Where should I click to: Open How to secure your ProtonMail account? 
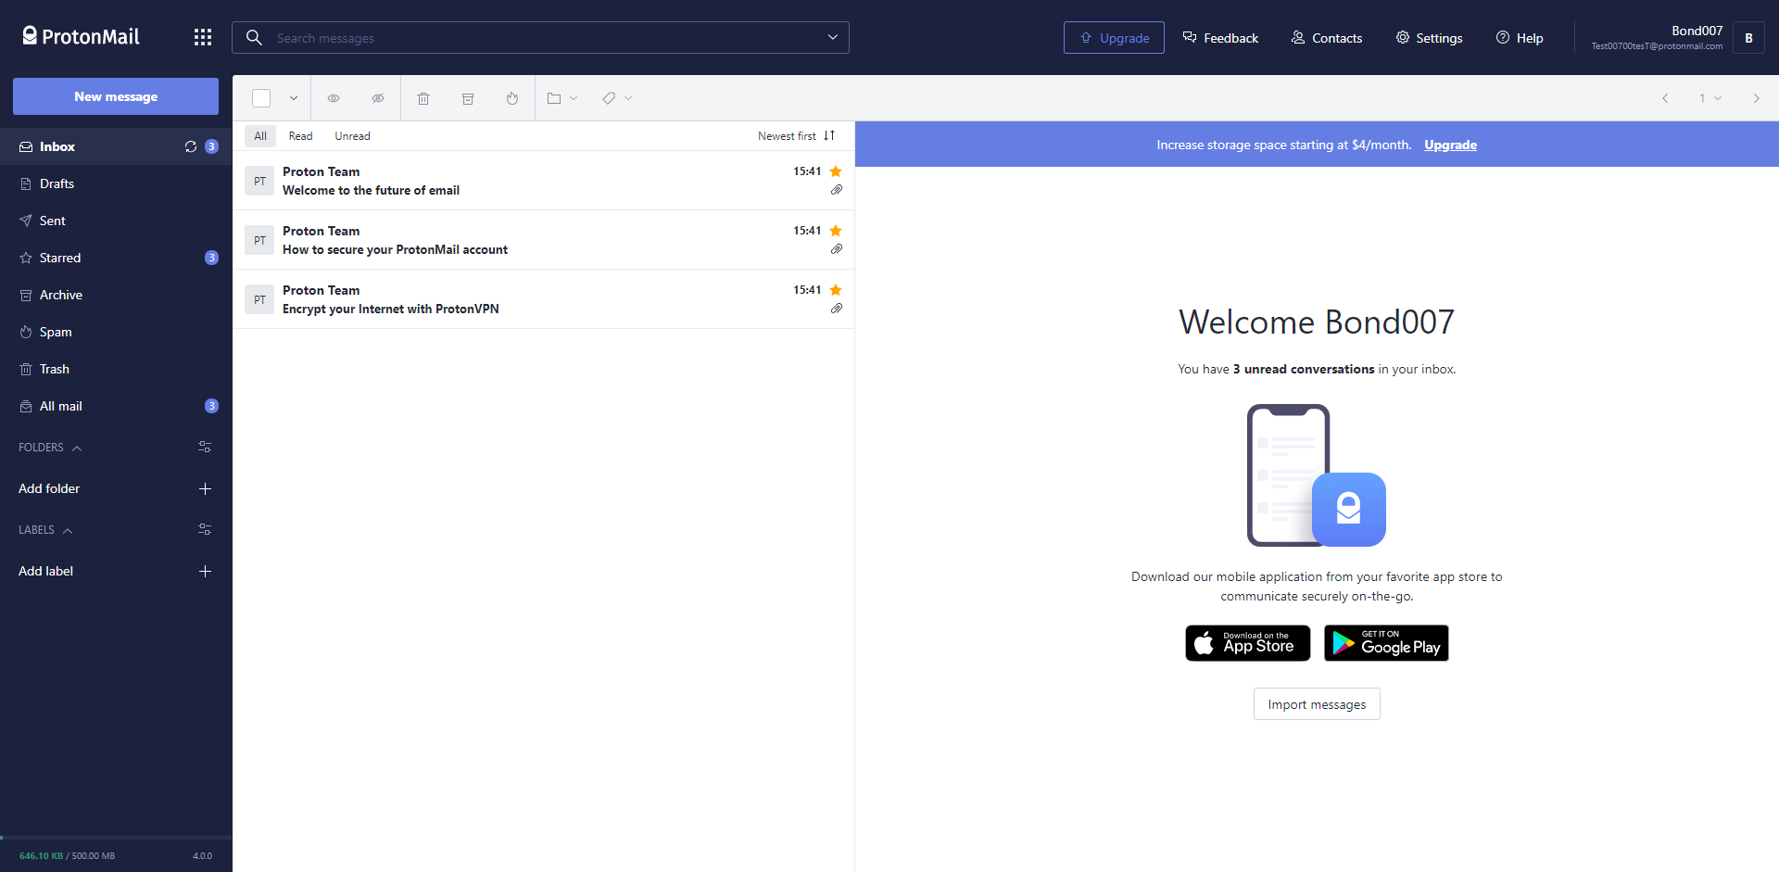[543, 240]
